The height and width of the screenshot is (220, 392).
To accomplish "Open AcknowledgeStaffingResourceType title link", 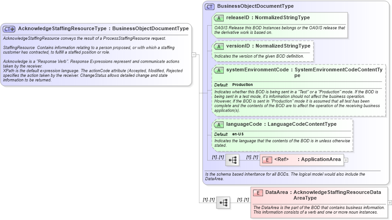I will pyautogui.click(x=103, y=28).
